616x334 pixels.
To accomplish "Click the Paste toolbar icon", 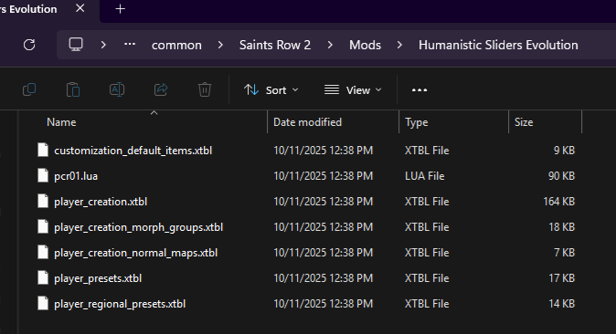I will click(73, 89).
